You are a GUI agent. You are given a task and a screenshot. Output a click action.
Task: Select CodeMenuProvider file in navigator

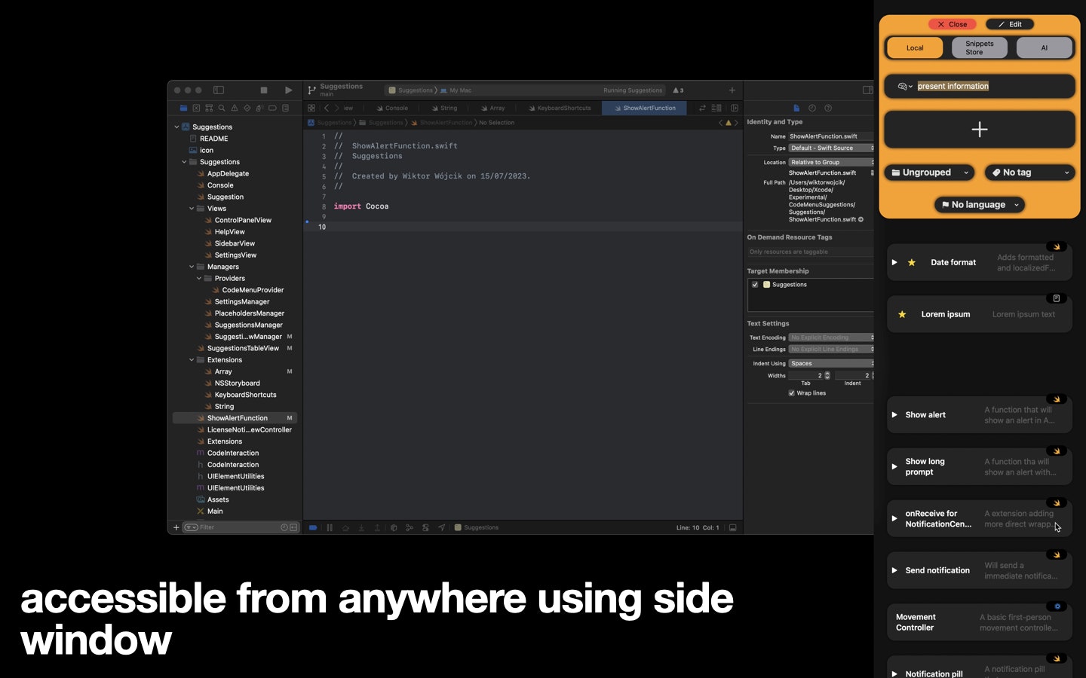253,290
